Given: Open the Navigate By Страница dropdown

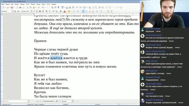Looking at the screenshot, I should pyautogui.click(x=72, y=101).
